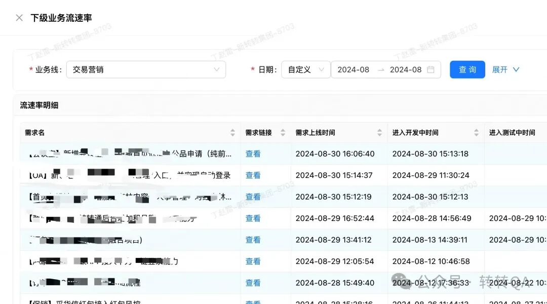Click the end date field 2024-08

tap(406, 69)
